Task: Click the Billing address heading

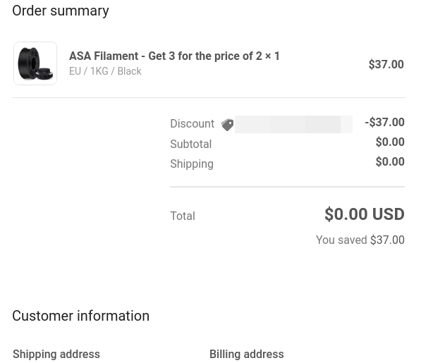Action: coord(247,355)
